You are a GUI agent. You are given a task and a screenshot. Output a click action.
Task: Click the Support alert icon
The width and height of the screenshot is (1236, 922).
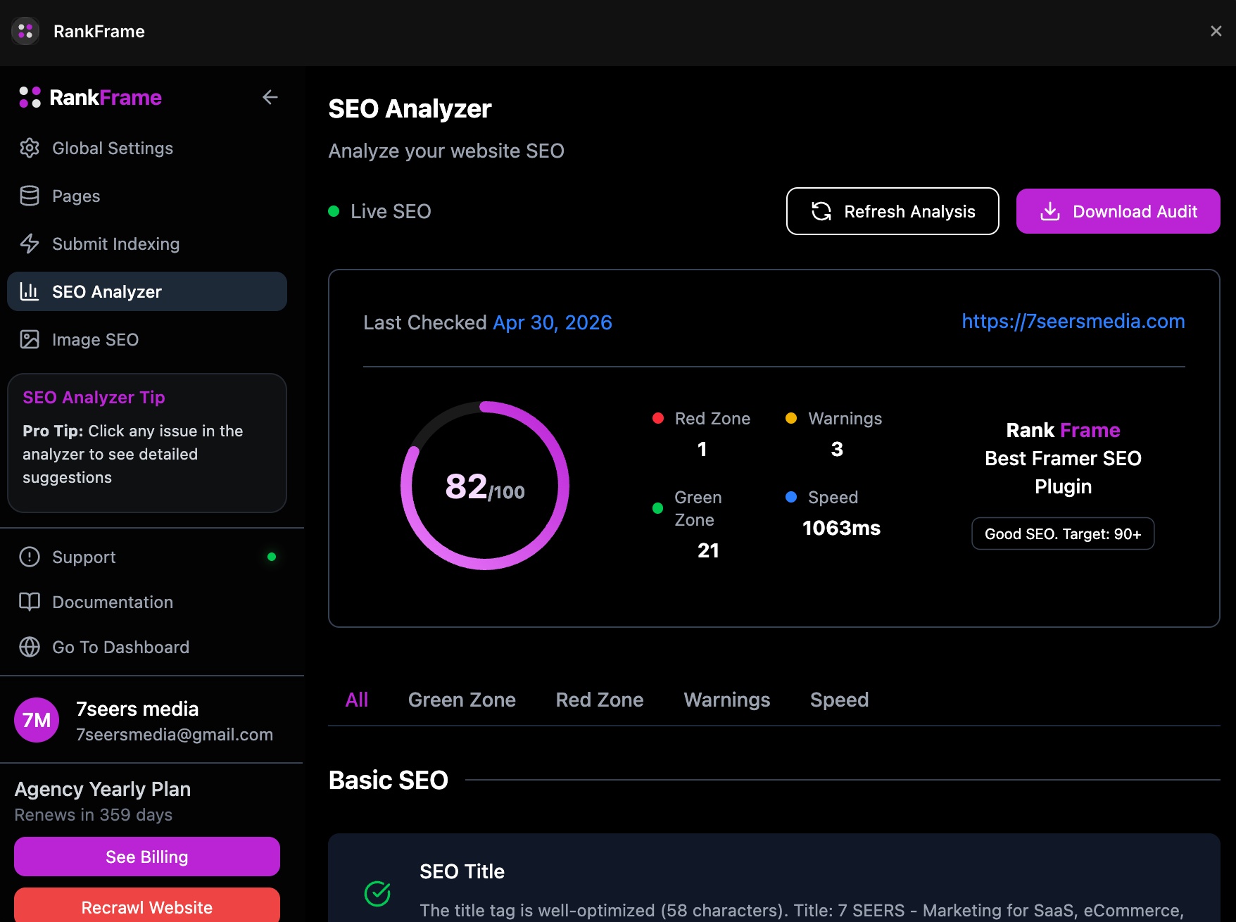click(x=29, y=557)
